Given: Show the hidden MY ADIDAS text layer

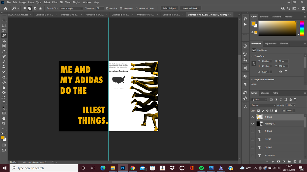Looking at the screenshot, I should point(253,155).
